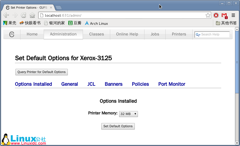Open the Jobs tab
Viewport: 240px width, 146px height.
tap(155, 34)
